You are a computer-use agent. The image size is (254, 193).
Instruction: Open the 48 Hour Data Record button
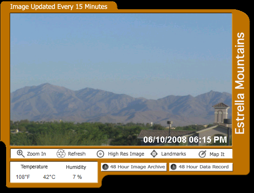pyautogui.click(x=201, y=167)
